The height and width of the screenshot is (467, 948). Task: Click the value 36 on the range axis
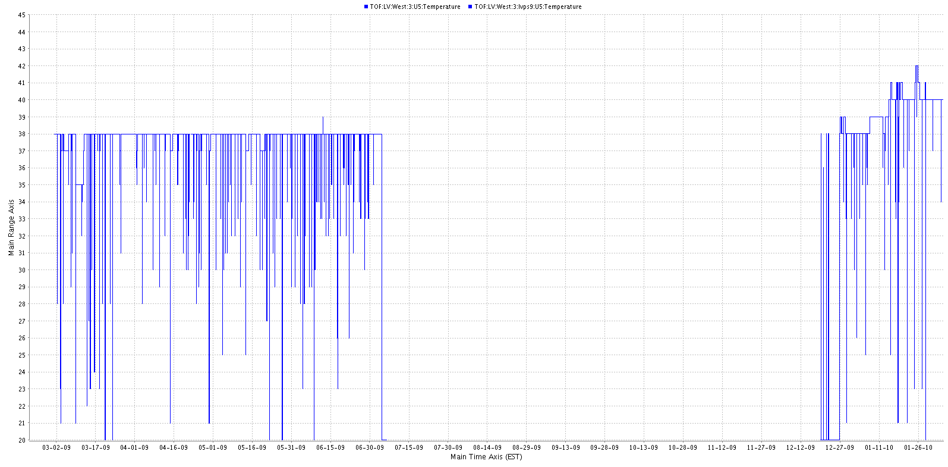click(x=21, y=168)
